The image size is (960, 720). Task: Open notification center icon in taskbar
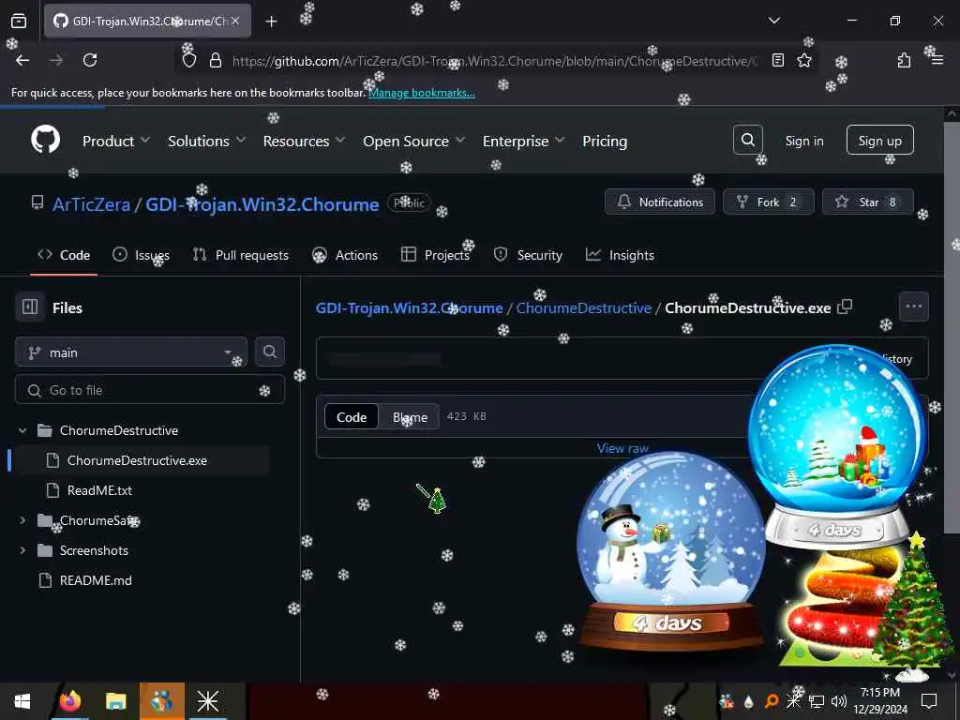[929, 701]
